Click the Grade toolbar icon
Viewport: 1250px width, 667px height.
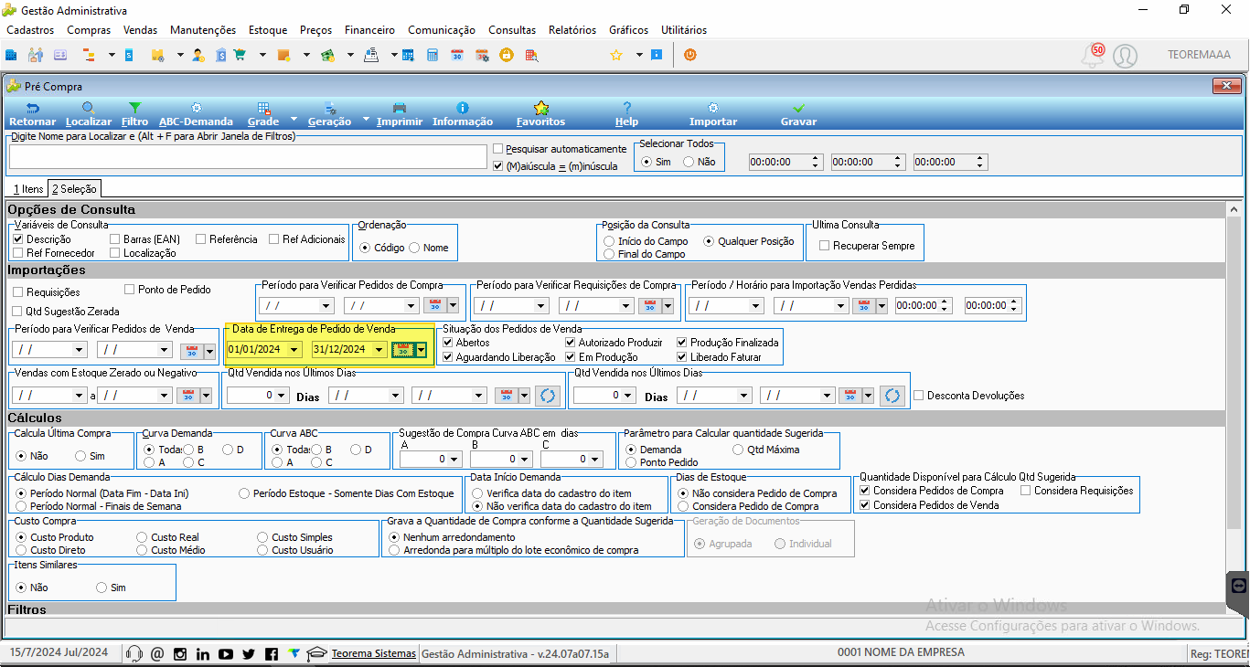click(x=263, y=114)
